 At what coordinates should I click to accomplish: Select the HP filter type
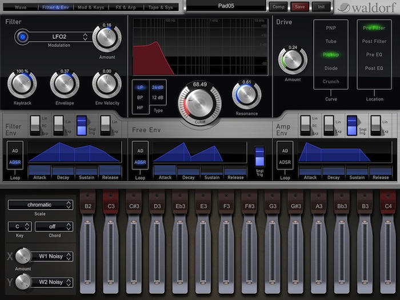pyautogui.click(x=141, y=108)
